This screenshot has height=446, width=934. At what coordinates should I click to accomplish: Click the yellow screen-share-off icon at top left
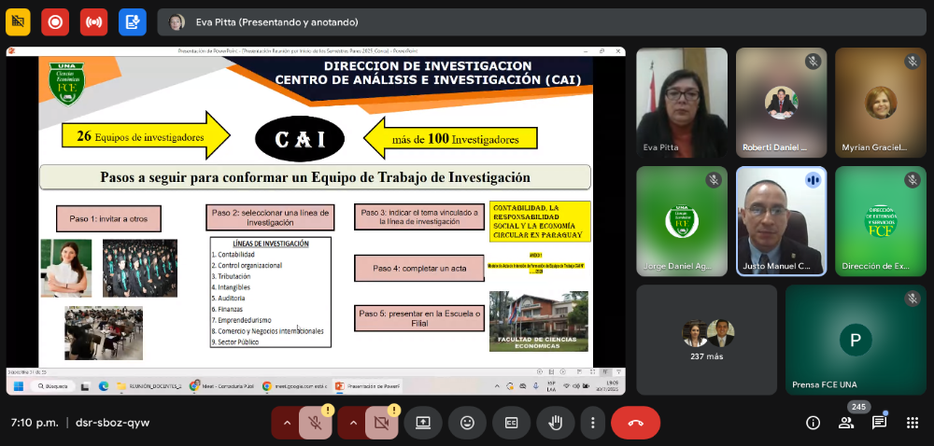tap(18, 22)
